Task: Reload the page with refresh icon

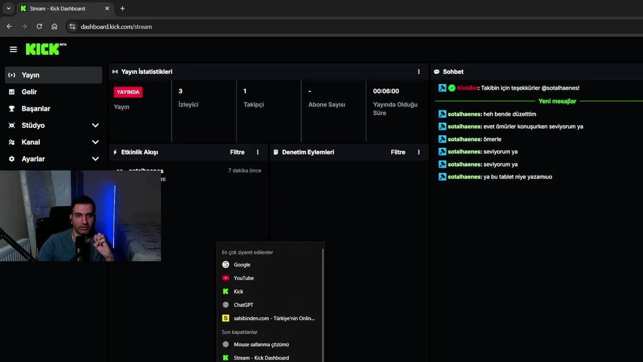Action: (39, 27)
